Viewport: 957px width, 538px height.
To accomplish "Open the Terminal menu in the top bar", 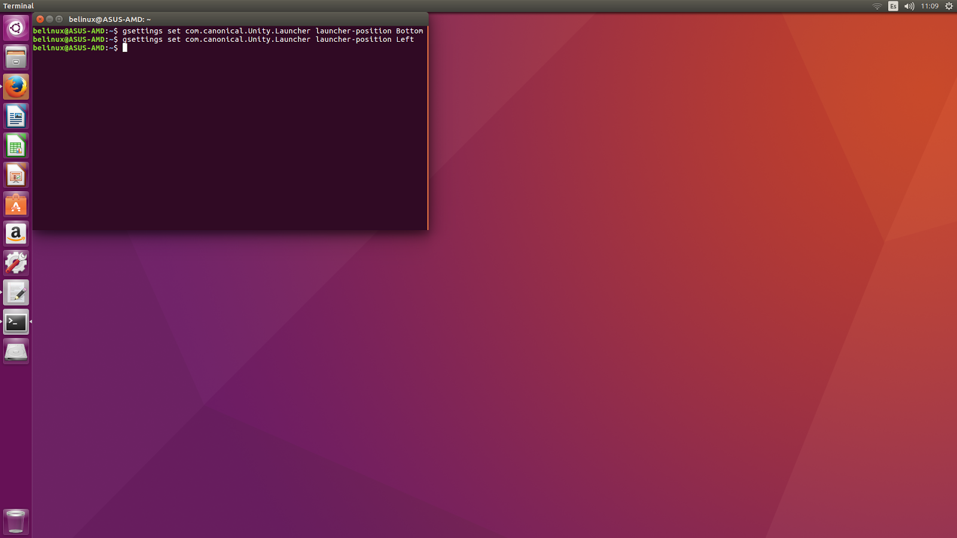I will pos(18,5).
